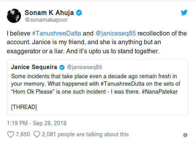This screenshot has height=143, width=196.
Task: Like the tweet with heart icon
Action: click(11, 134)
